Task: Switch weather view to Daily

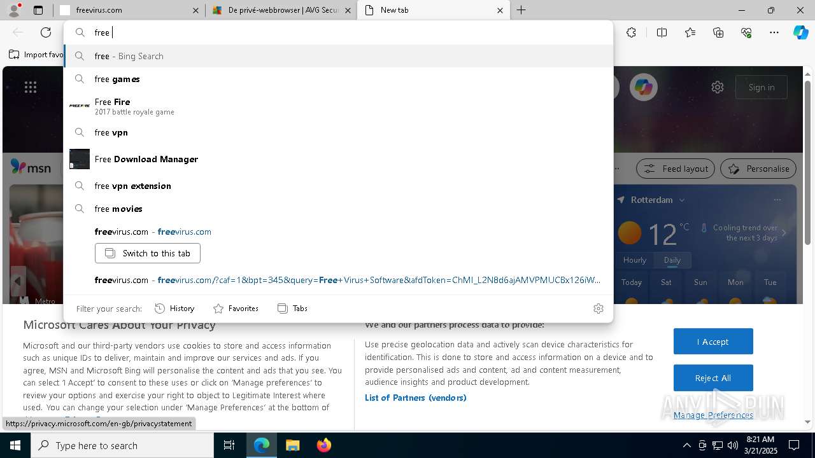Action: pyautogui.click(x=672, y=260)
